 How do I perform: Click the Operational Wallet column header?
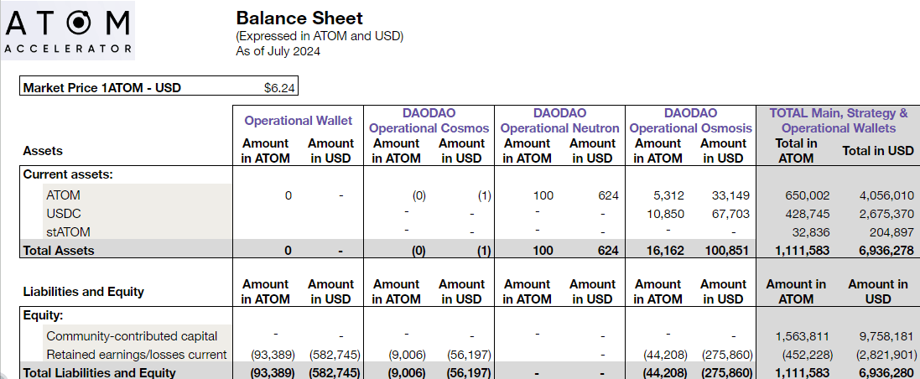pos(298,121)
